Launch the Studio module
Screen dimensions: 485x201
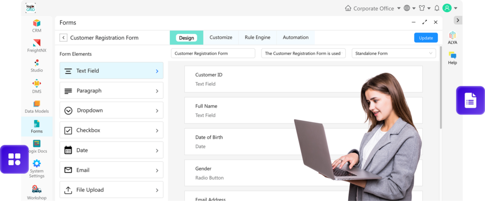coord(36,63)
